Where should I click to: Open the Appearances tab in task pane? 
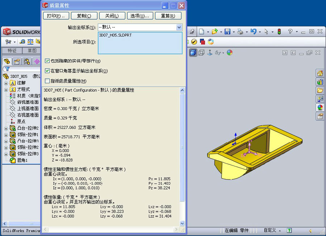click(x=320, y=108)
